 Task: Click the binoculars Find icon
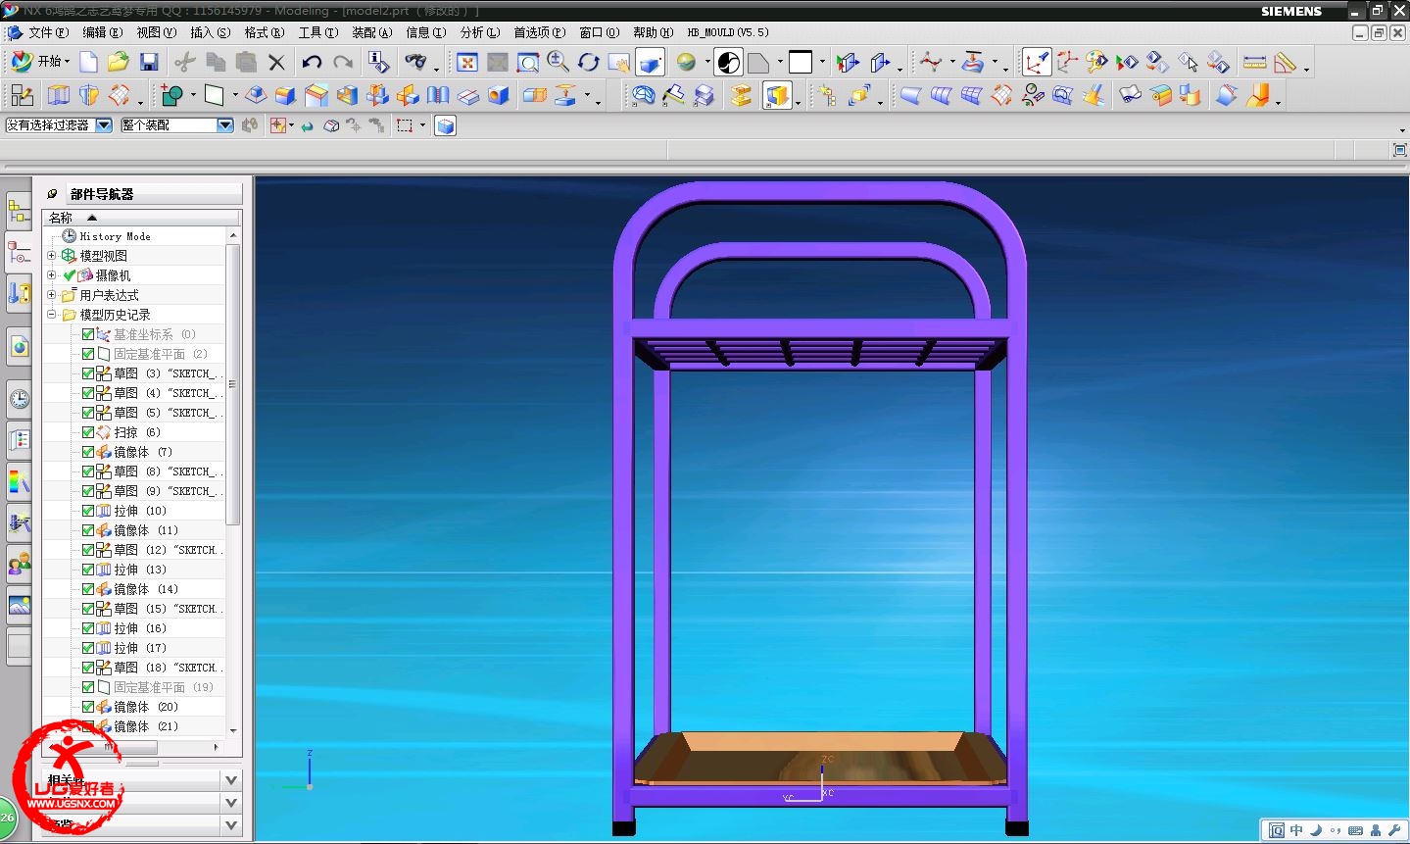pos(415,63)
